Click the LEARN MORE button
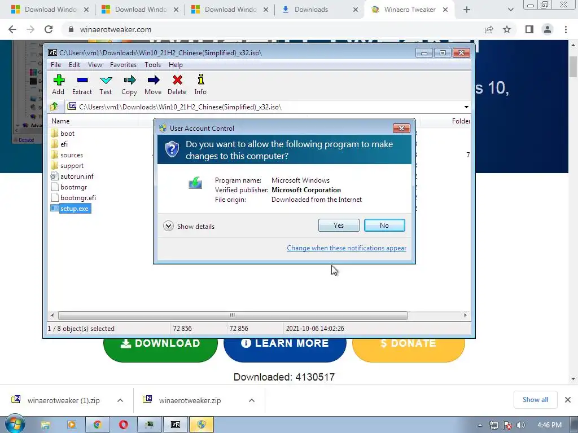 (285, 347)
